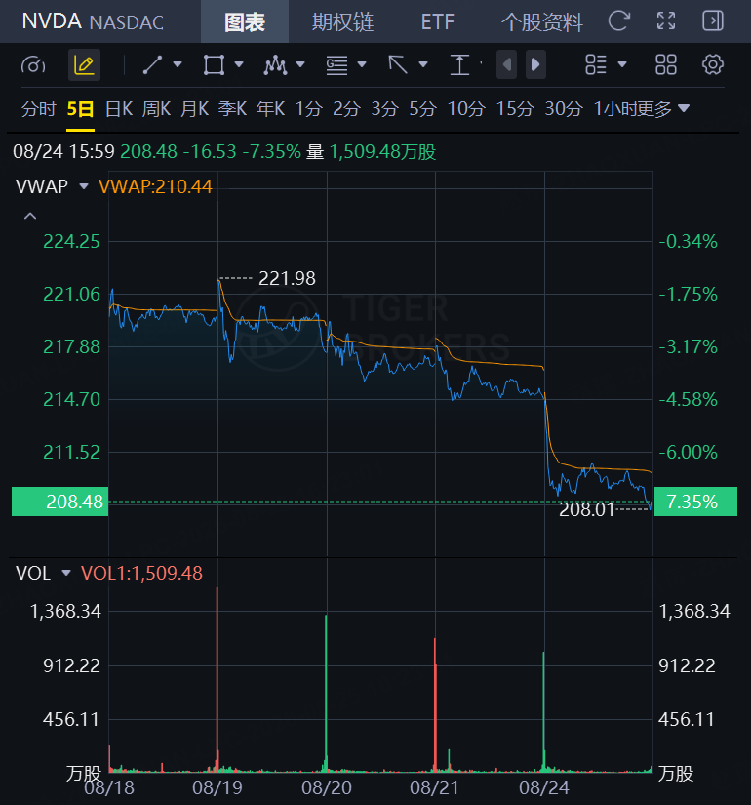Select the 2分 interval
Image resolution: width=751 pixels, height=805 pixels.
pos(347,109)
